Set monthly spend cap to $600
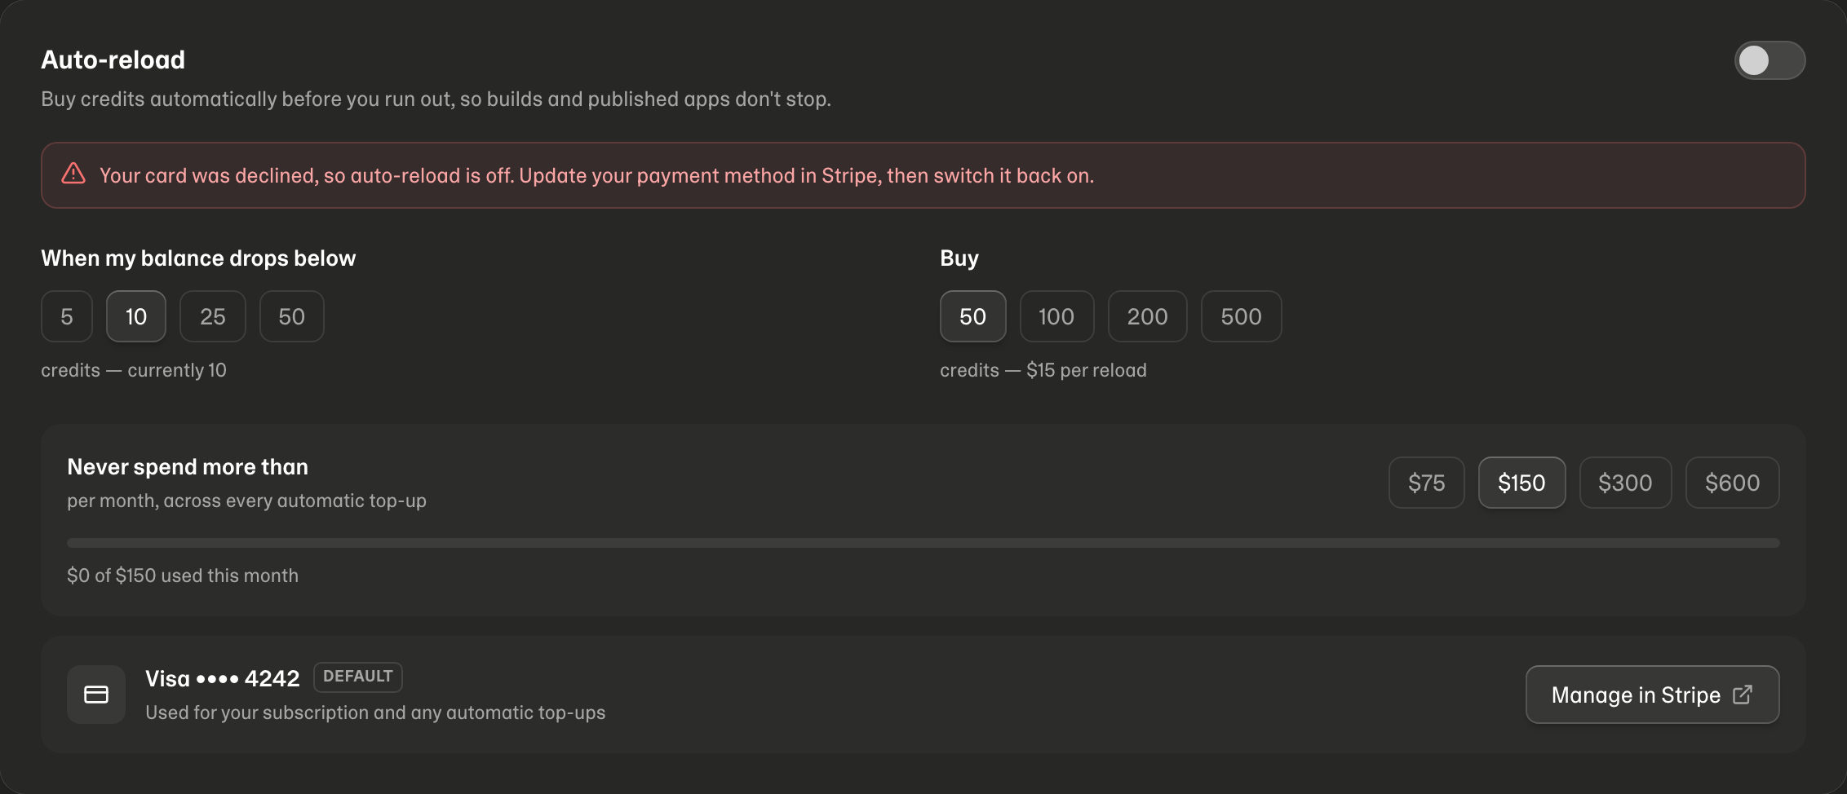 [1733, 483]
